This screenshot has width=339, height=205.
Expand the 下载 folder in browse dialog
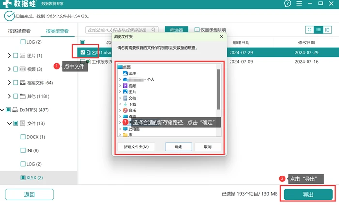120,104
